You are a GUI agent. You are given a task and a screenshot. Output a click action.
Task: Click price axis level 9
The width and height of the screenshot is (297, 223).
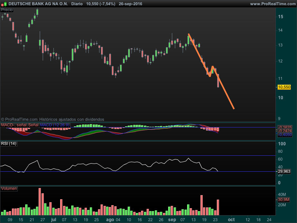(x=279, y=119)
